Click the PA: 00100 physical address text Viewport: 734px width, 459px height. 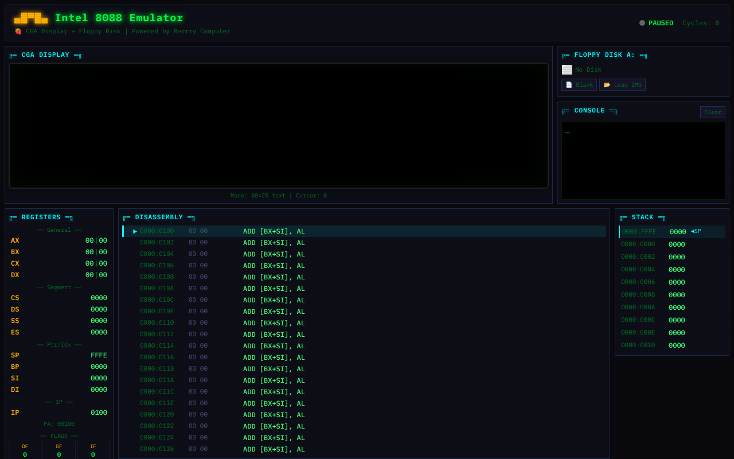coord(59,424)
